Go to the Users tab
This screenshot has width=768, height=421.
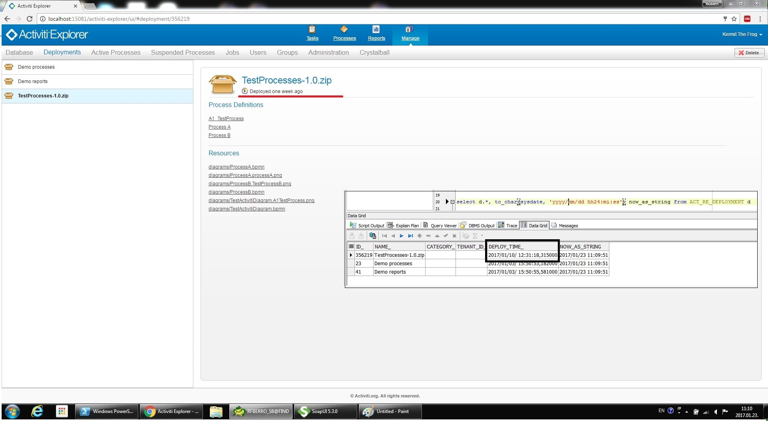point(258,52)
